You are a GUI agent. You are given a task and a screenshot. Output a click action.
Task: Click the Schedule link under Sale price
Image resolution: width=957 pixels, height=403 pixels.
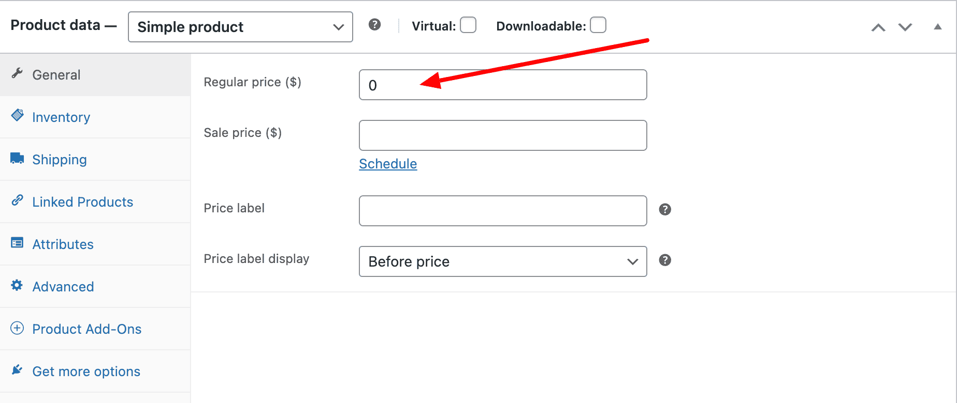388,164
